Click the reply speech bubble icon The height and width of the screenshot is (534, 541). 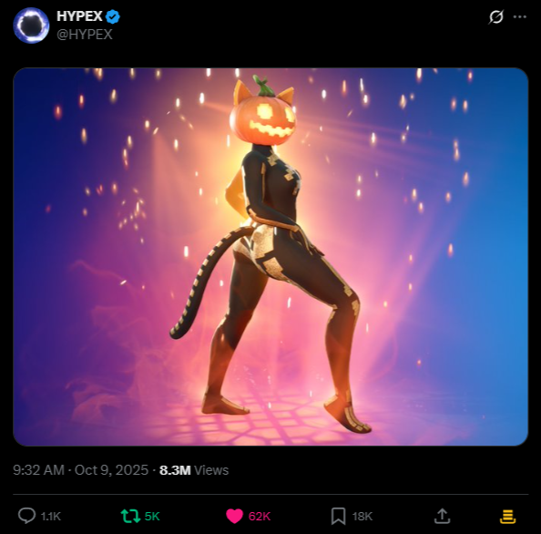coord(26,516)
